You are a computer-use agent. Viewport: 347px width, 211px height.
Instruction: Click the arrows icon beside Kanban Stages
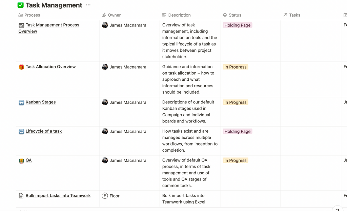(21, 102)
